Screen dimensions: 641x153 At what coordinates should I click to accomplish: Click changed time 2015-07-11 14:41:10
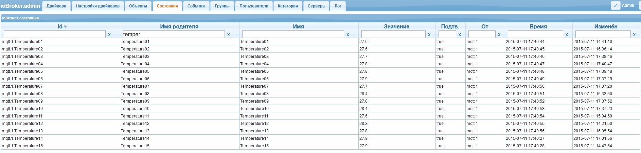pos(593,42)
